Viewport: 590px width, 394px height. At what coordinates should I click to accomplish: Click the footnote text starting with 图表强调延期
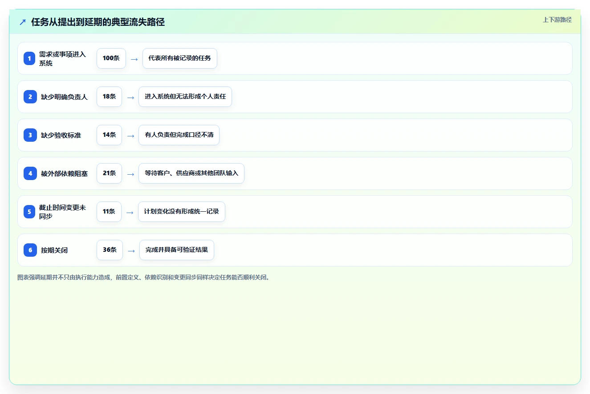tap(143, 277)
